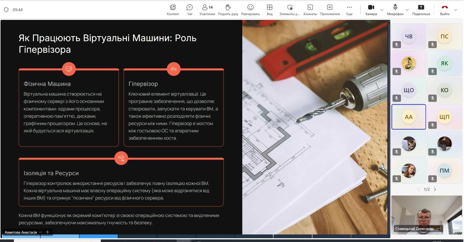
Task: Open the Приложения apps menu
Action: 329,9
